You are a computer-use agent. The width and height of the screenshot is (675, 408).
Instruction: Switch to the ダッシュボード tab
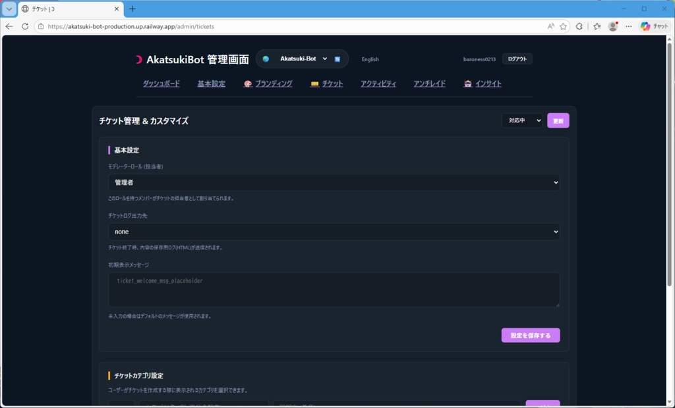pyautogui.click(x=162, y=84)
